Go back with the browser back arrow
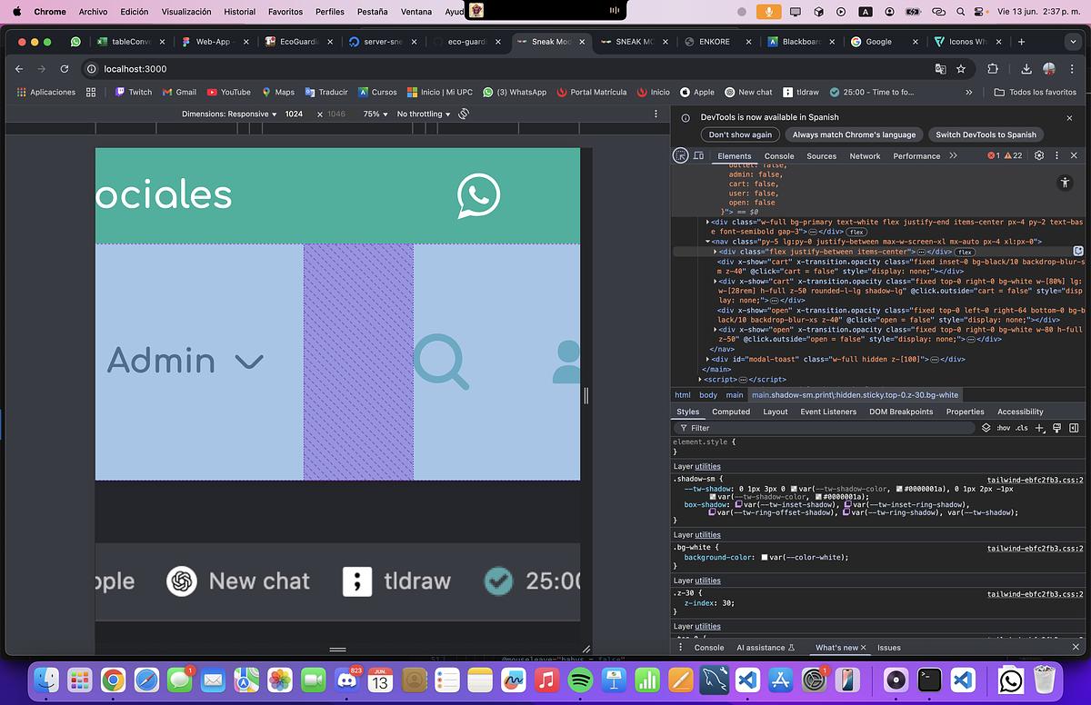The width and height of the screenshot is (1091, 705). tap(19, 68)
